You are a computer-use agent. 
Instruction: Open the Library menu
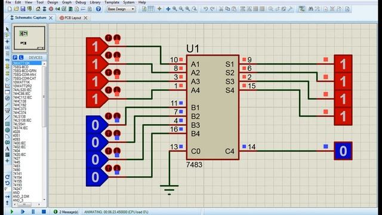coord(95,2)
